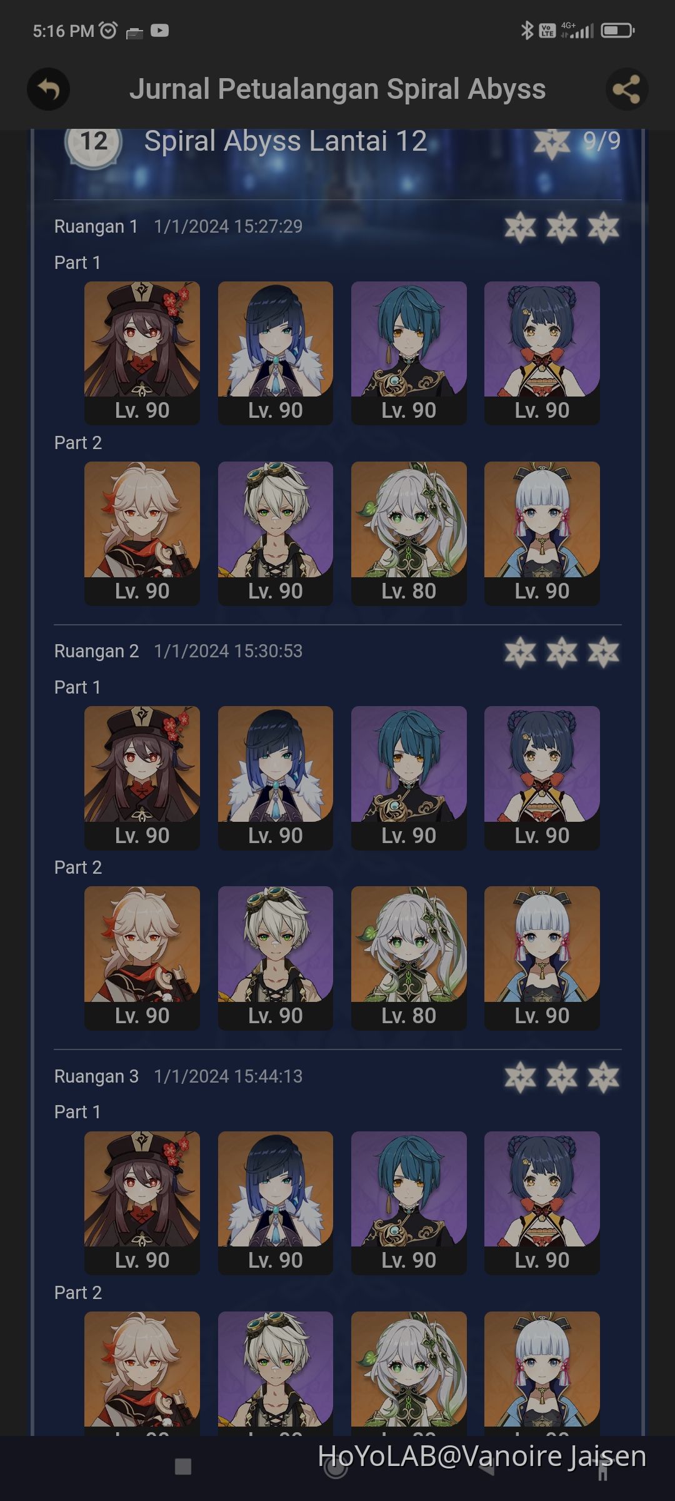Tap the Android recent apps square button
Screen dimensions: 675x1501
(183, 1467)
